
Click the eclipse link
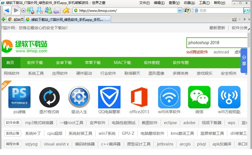point(170,123)
